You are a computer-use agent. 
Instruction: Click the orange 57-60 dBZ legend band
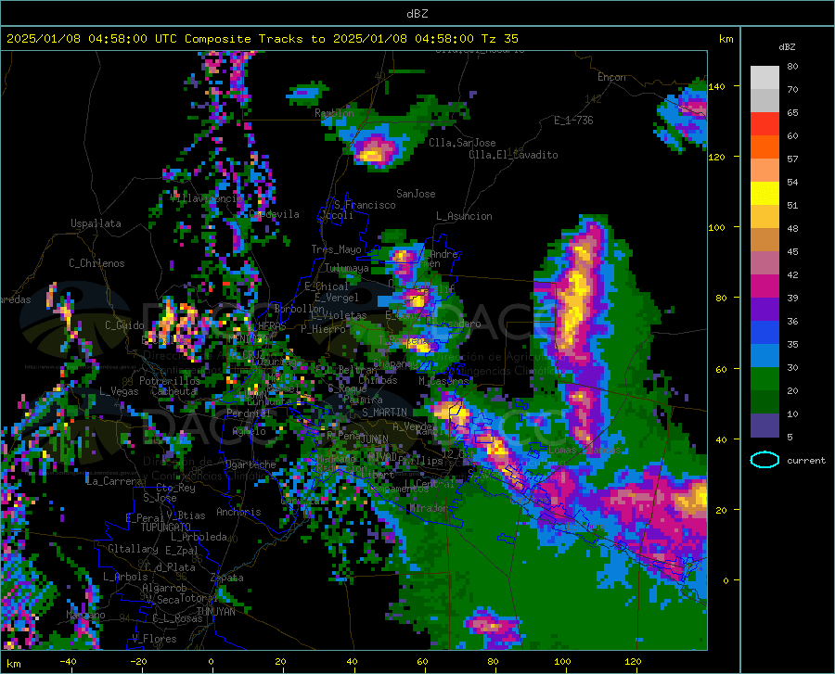[x=764, y=147]
